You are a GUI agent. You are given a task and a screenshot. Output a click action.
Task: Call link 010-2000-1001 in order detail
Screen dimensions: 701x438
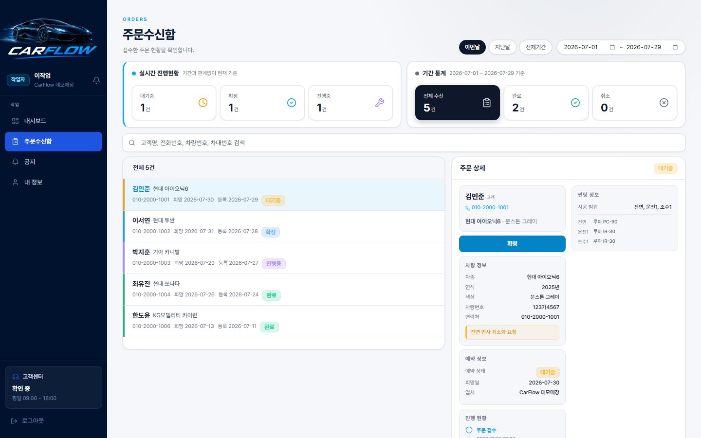click(x=490, y=207)
